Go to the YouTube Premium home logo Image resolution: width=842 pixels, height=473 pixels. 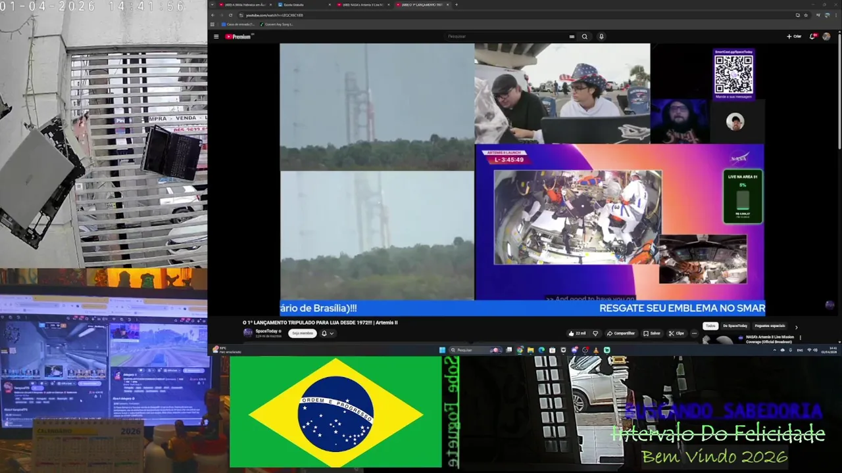tap(238, 37)
